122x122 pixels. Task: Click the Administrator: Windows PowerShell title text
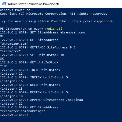tap(33, 4)
